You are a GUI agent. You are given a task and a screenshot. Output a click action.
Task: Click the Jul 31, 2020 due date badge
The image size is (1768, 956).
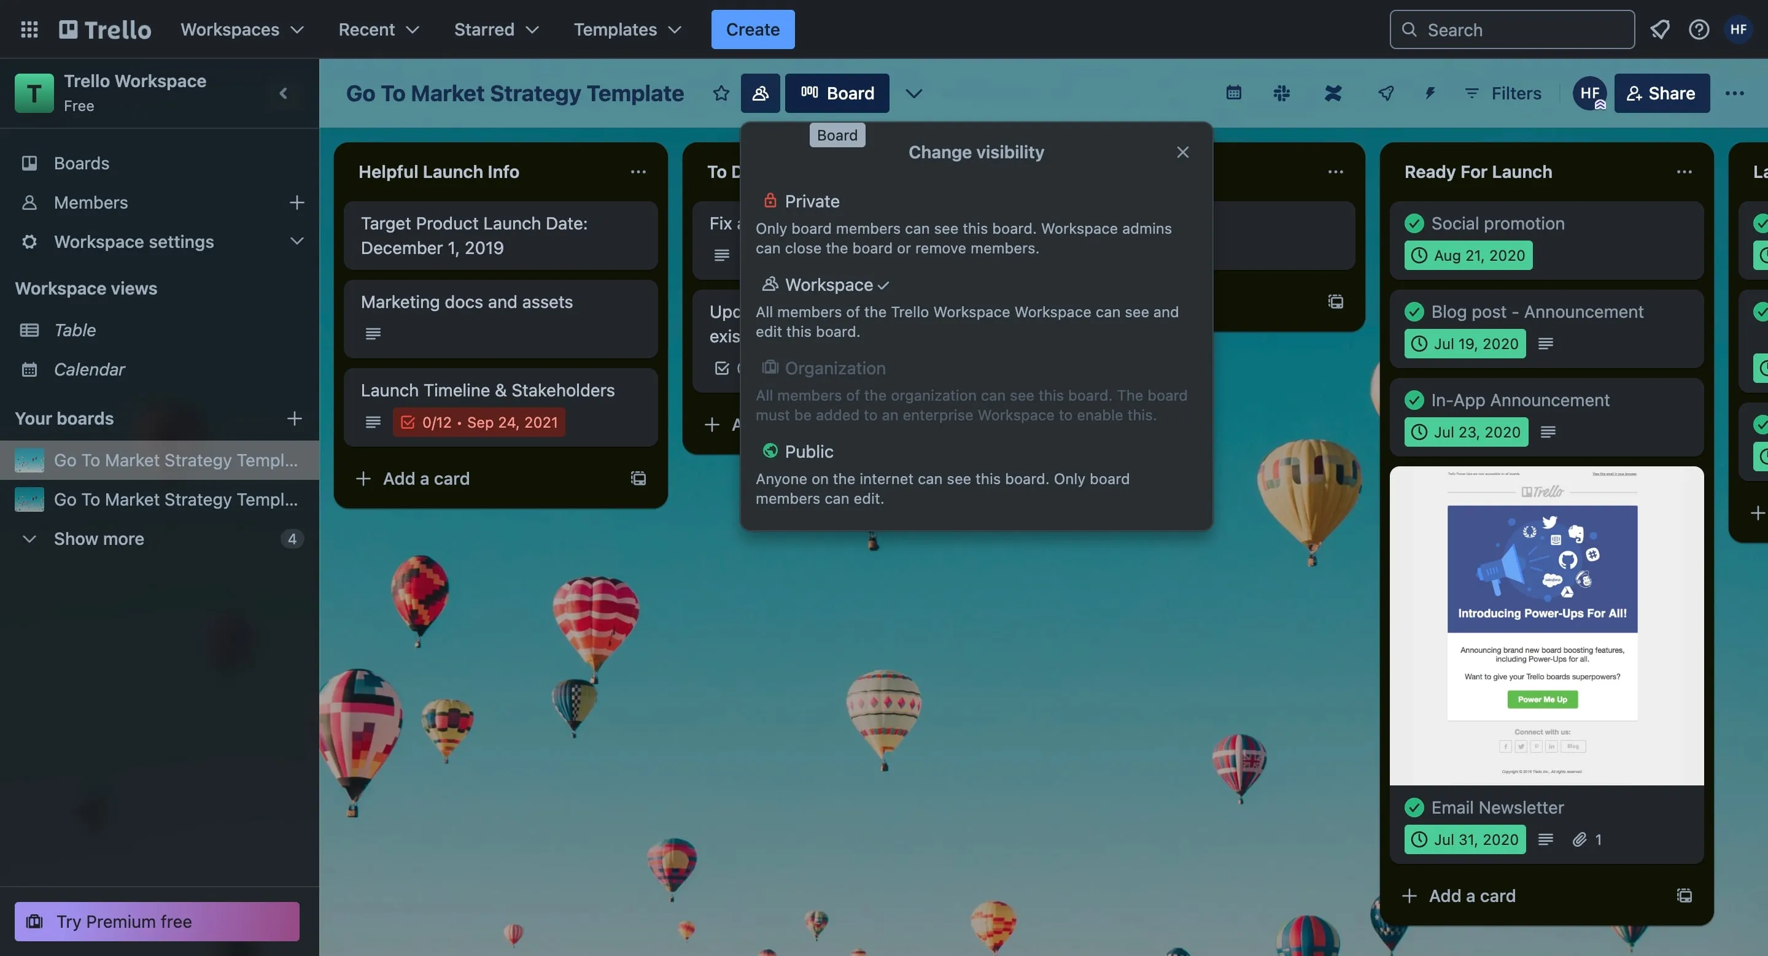[x=1465, y=839]
